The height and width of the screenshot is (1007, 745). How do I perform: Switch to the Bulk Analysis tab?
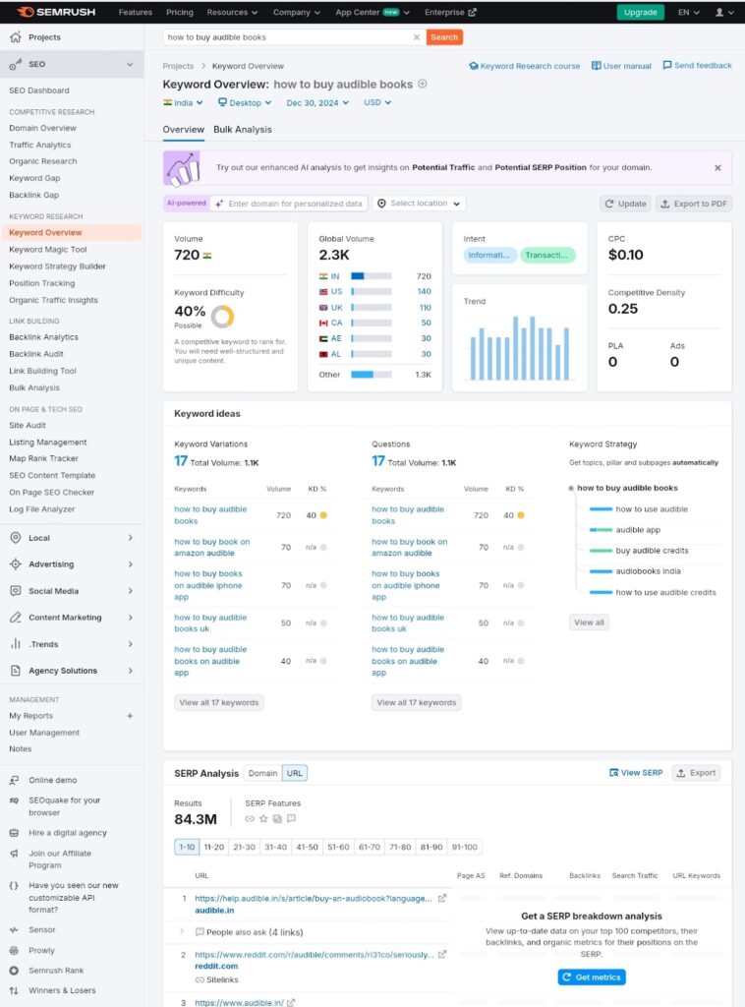243,130
